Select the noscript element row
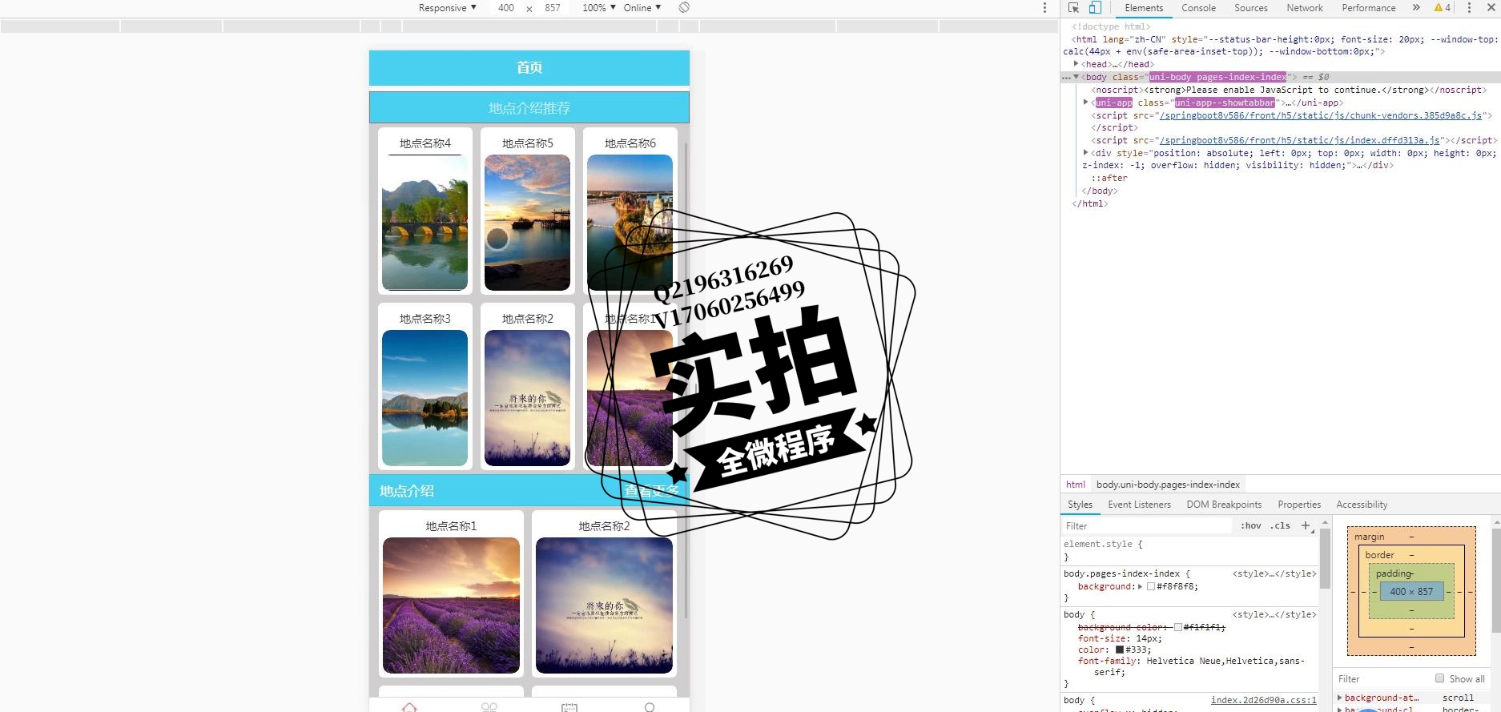The width and height of the screenshot is (1501, 712). pos(1288,90)
